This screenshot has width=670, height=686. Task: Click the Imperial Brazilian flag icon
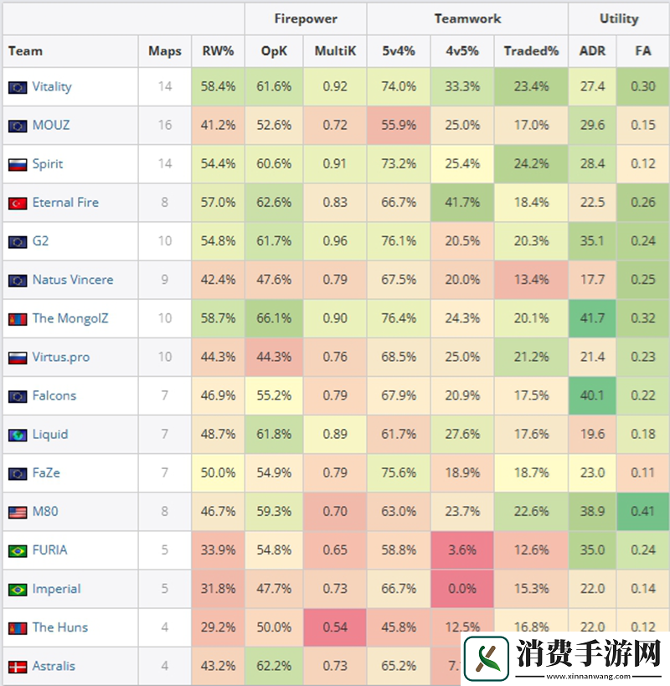18,590
